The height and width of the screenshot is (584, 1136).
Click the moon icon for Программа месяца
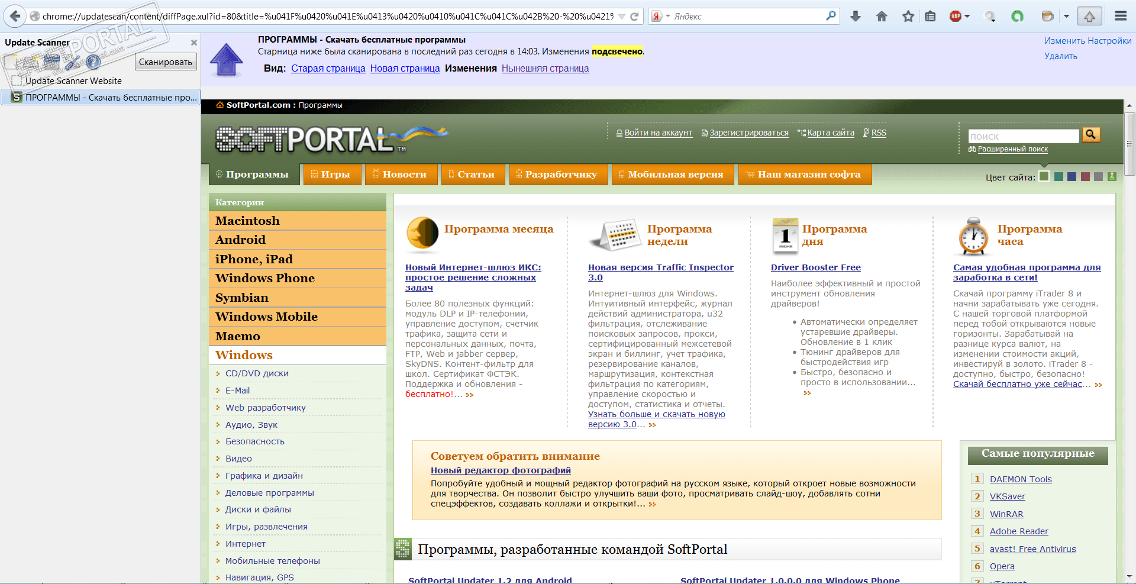[422, 234]
